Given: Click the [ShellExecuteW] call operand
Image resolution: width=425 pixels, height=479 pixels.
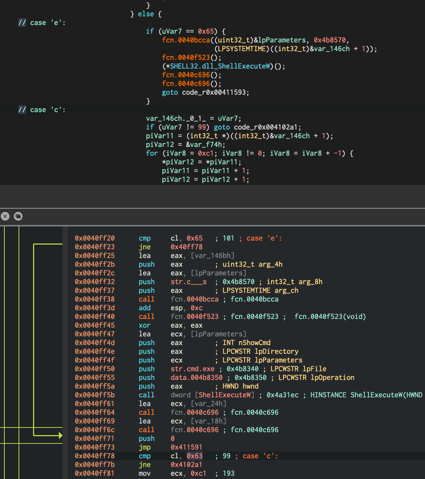Looking at the screenshot, I should coord(224,395).
